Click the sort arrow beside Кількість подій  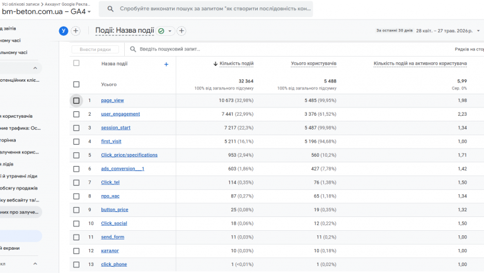click(x=216, y=64)
